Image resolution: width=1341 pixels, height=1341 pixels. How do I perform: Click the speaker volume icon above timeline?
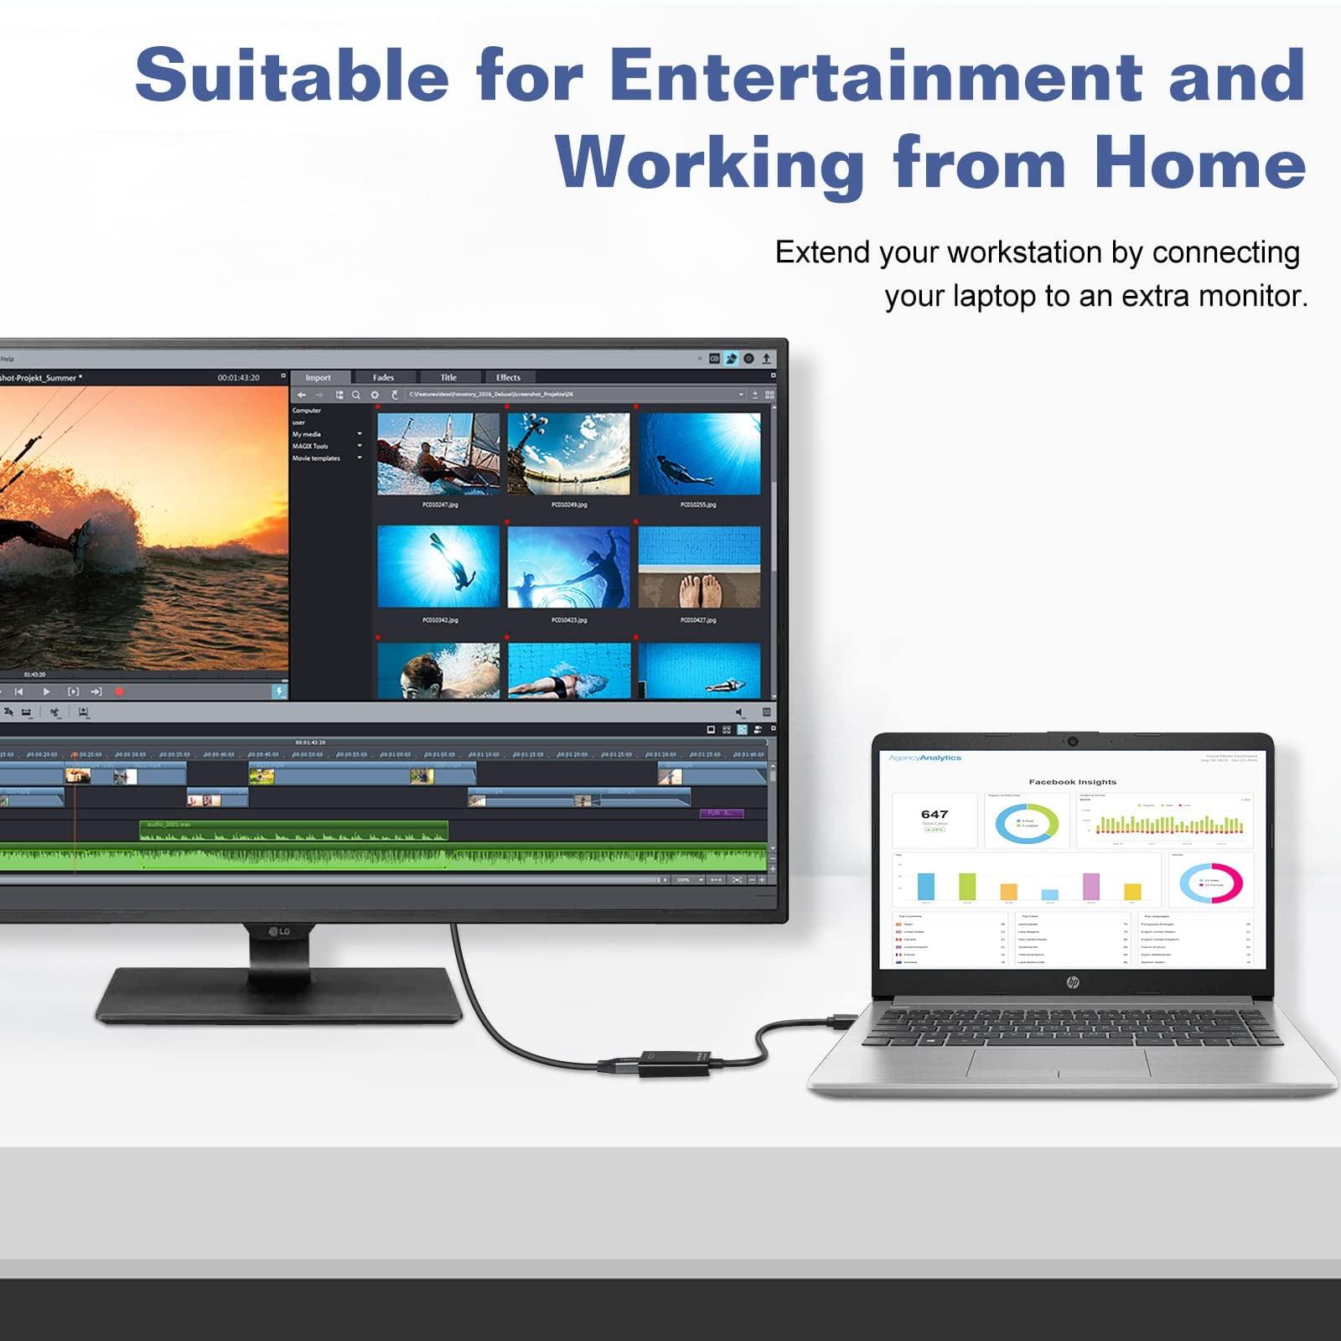point(739,712)
